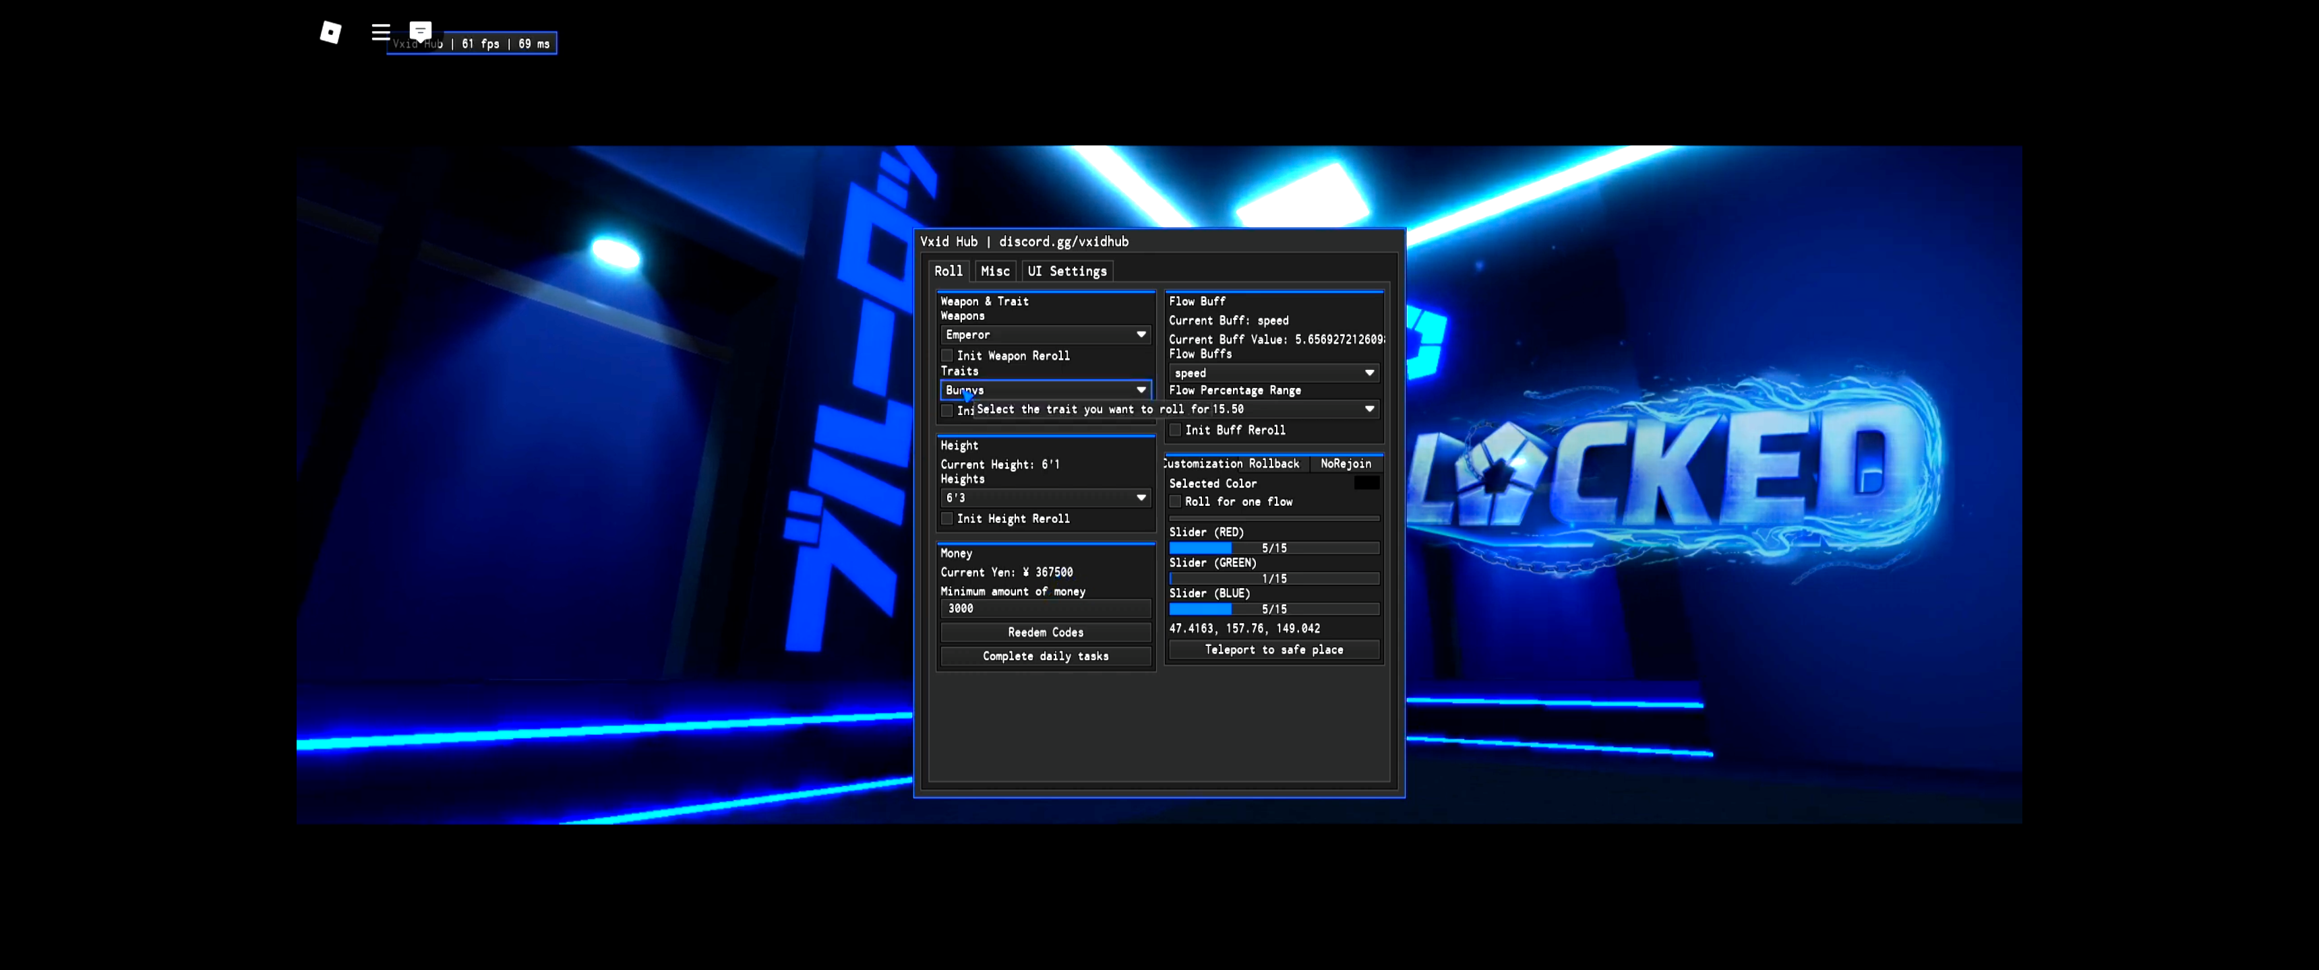The height and width of the screenshot is (970, 2319).
Task: Switch to the Misc tab
Action: coord(995,271)
